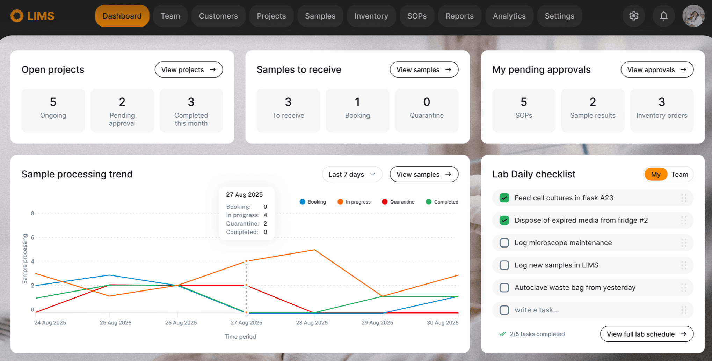Open the Pending approval projects card

click(x=122, y=111)
